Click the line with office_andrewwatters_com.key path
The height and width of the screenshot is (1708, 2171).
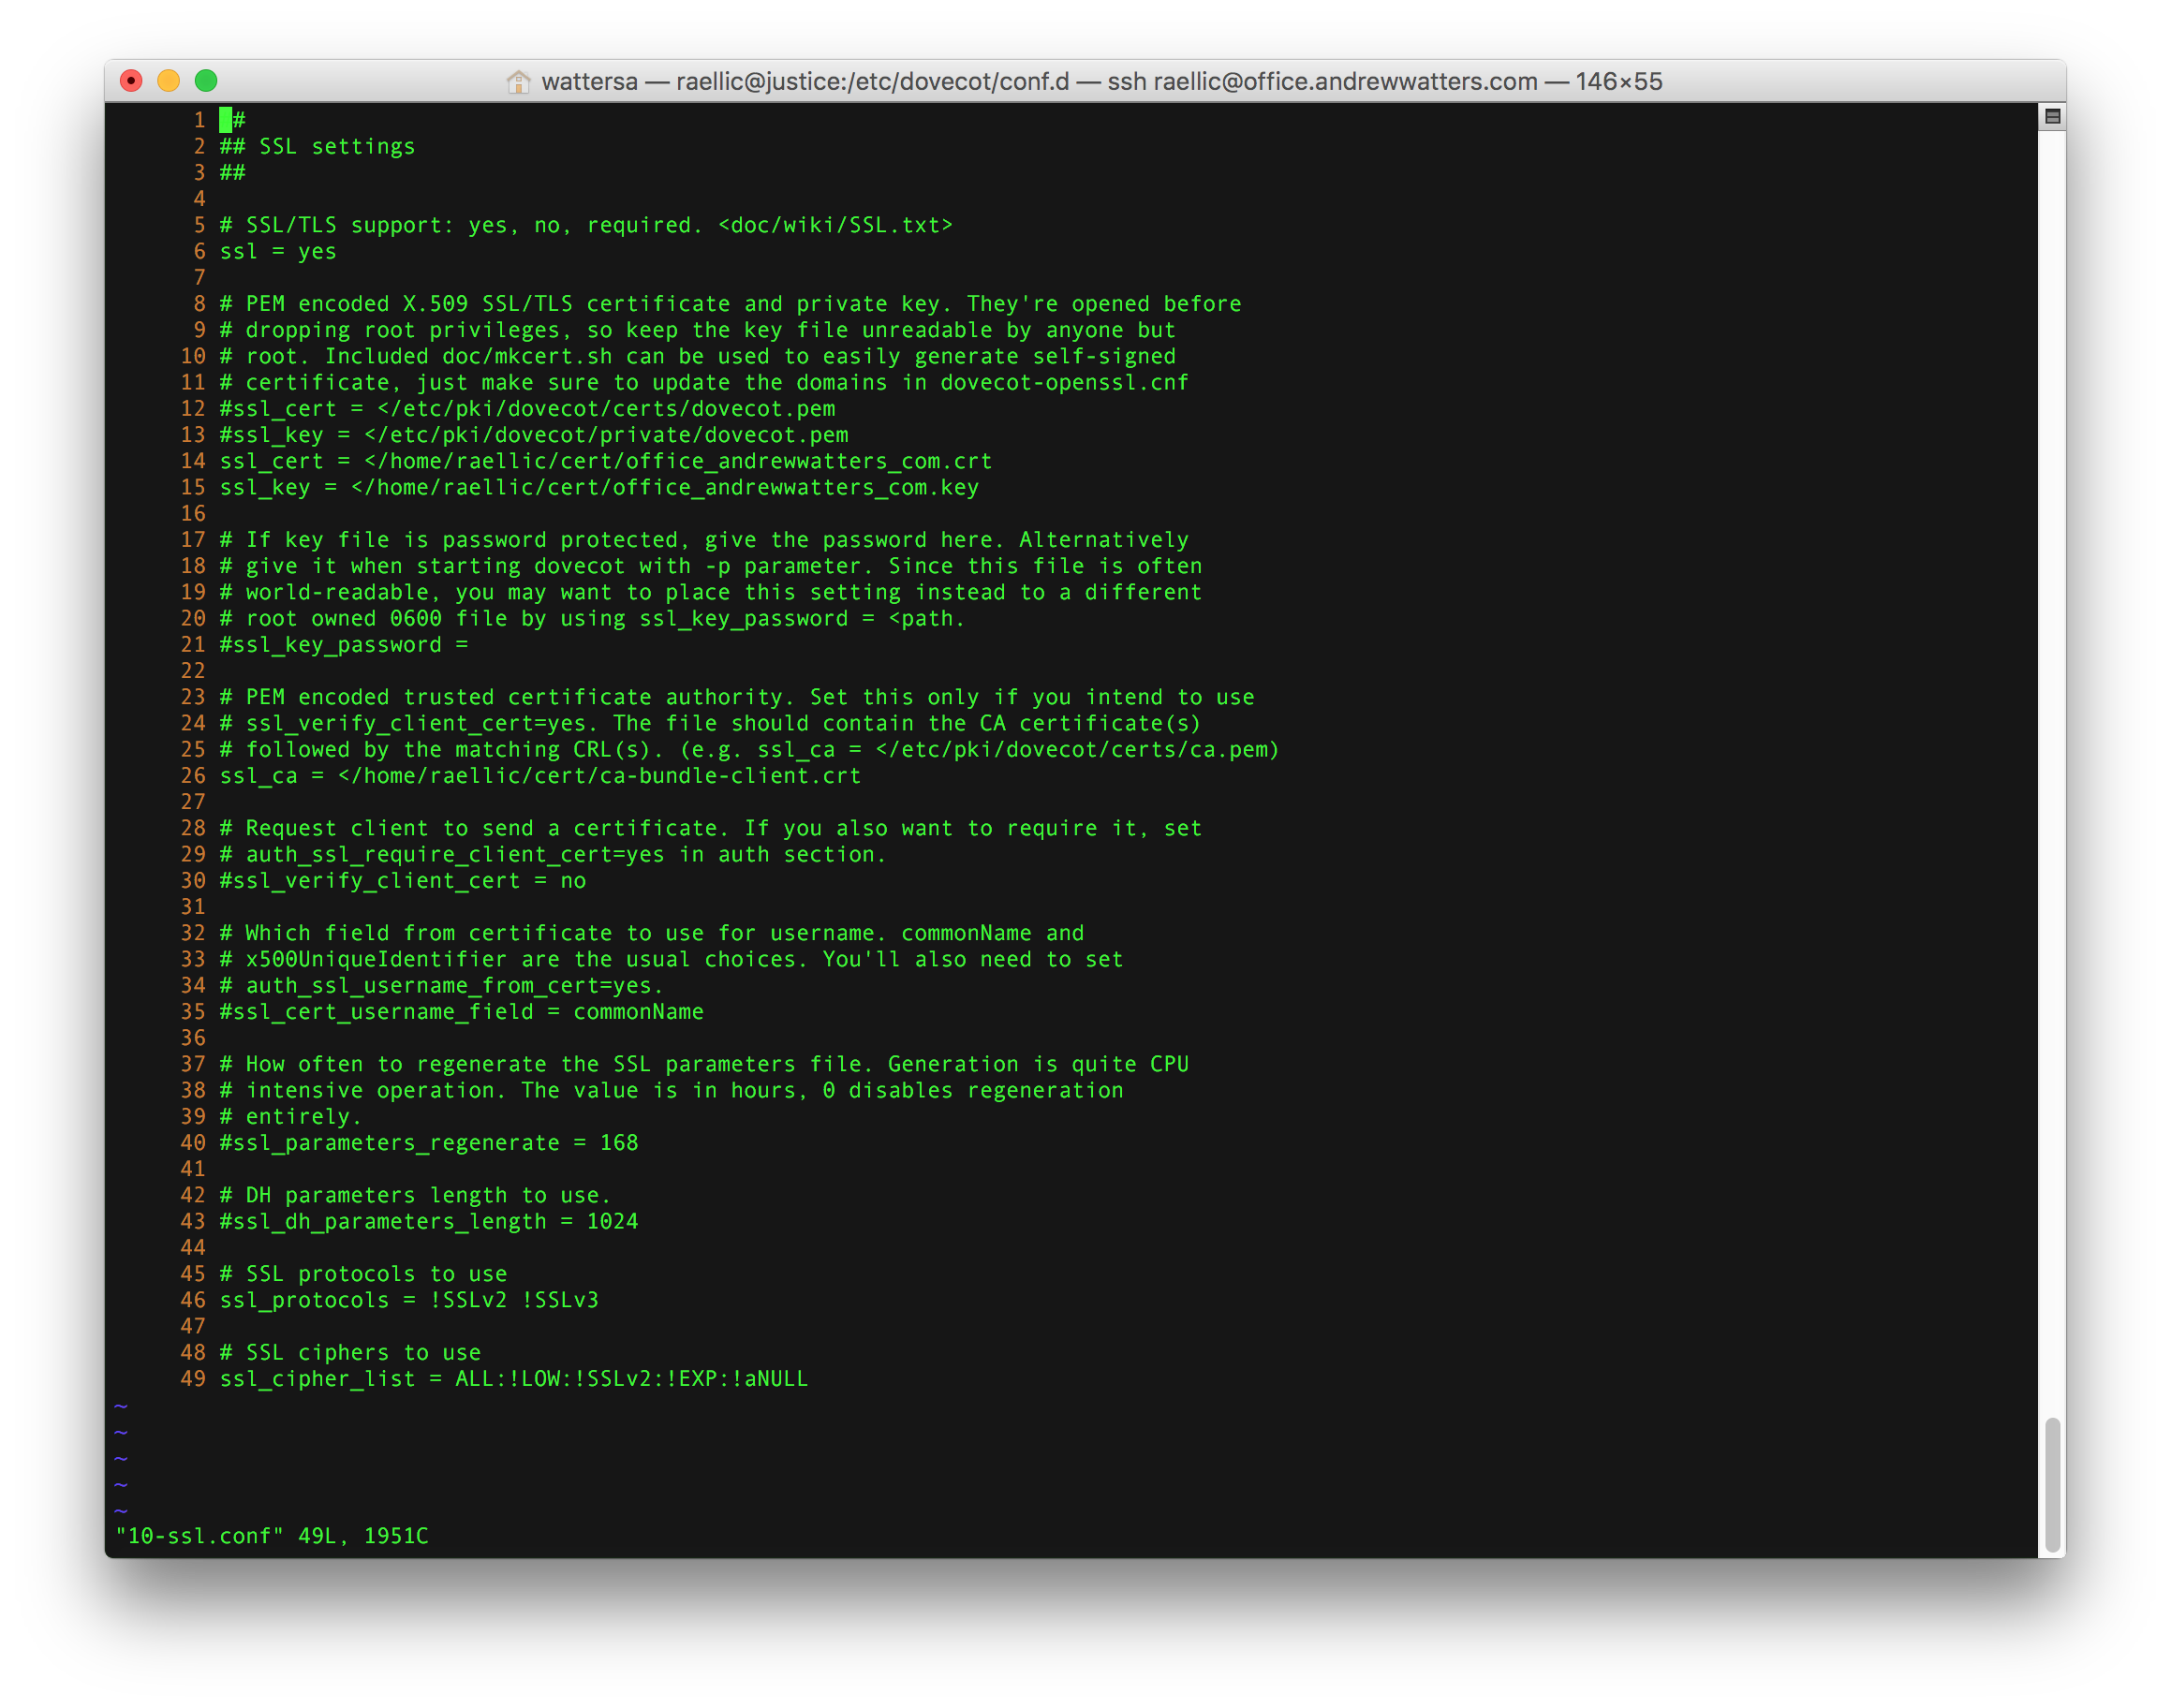point(599,488)
